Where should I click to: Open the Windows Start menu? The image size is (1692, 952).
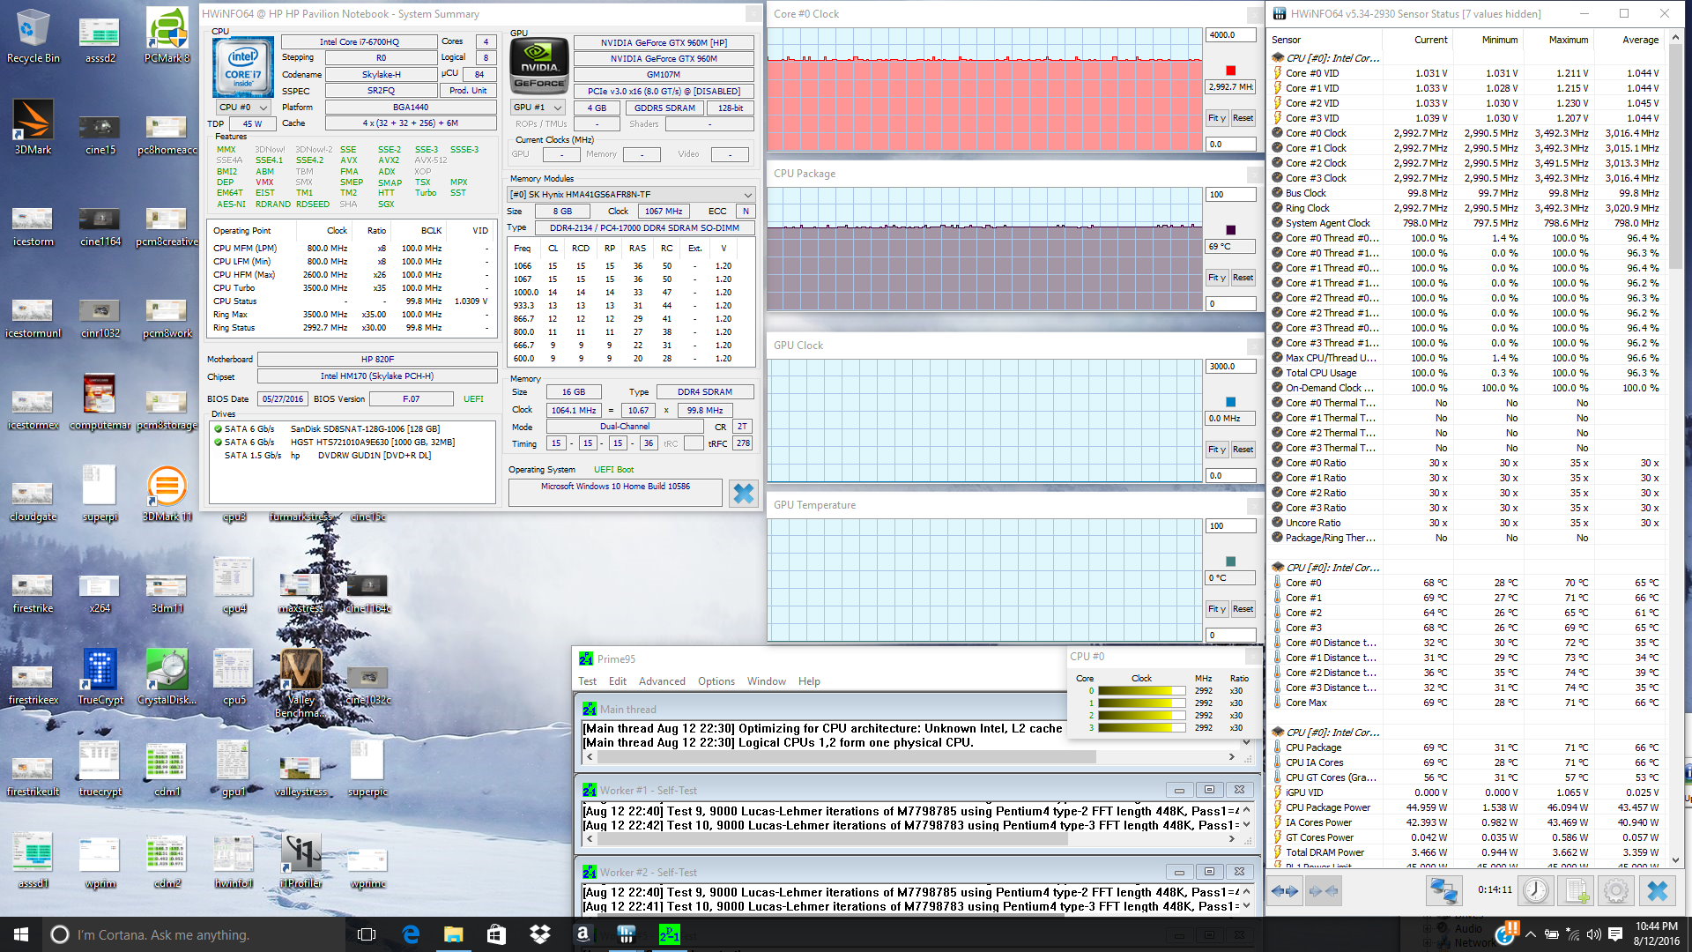tap(21, 934)
